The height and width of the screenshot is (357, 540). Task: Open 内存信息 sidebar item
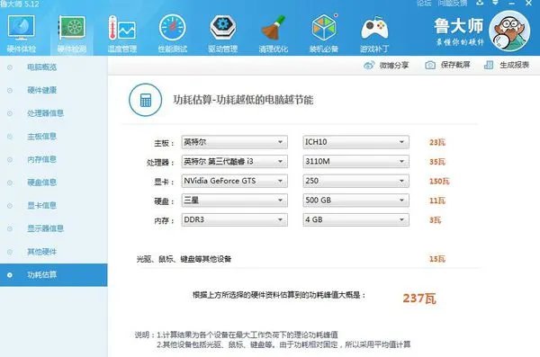(42, 159)
